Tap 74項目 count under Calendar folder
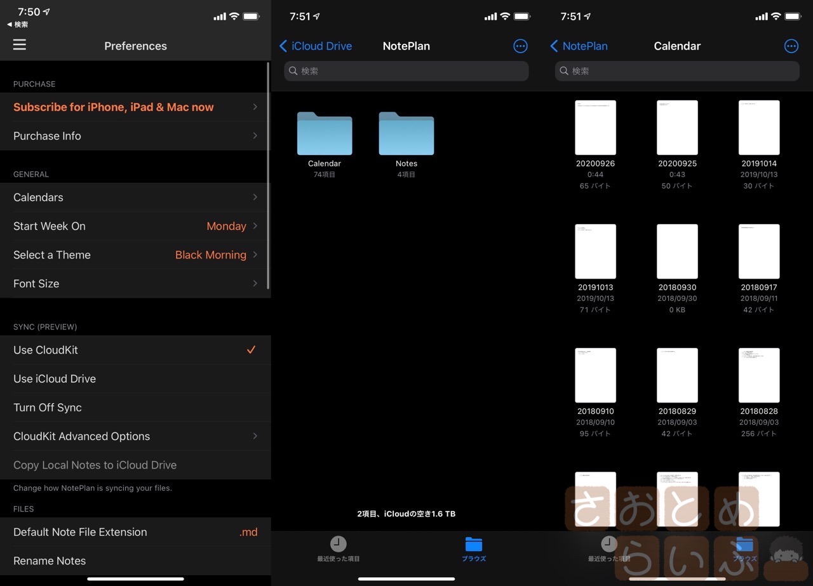This screenshot has height=586, width=813. point(325,175)
